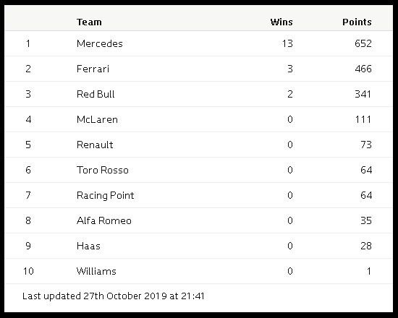
Task: Select the McLaren team name
Action: click(x=97, y=119)
